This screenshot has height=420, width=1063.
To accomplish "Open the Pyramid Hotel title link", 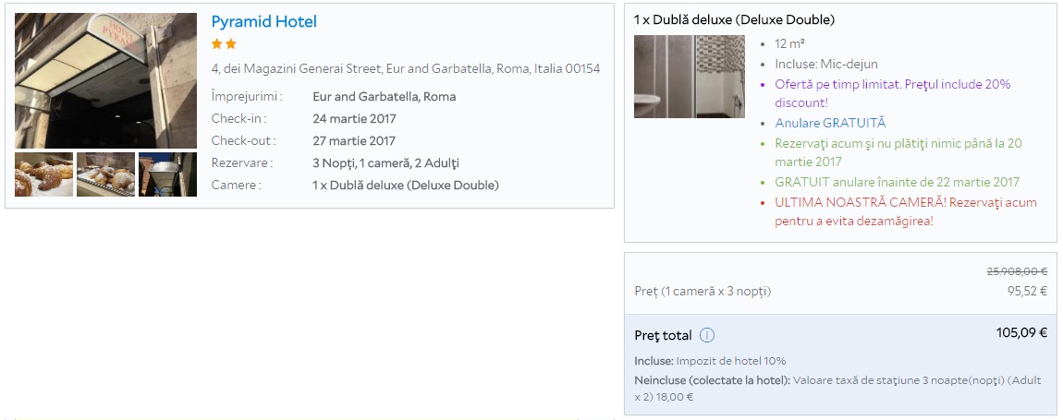I will [263, 21].
